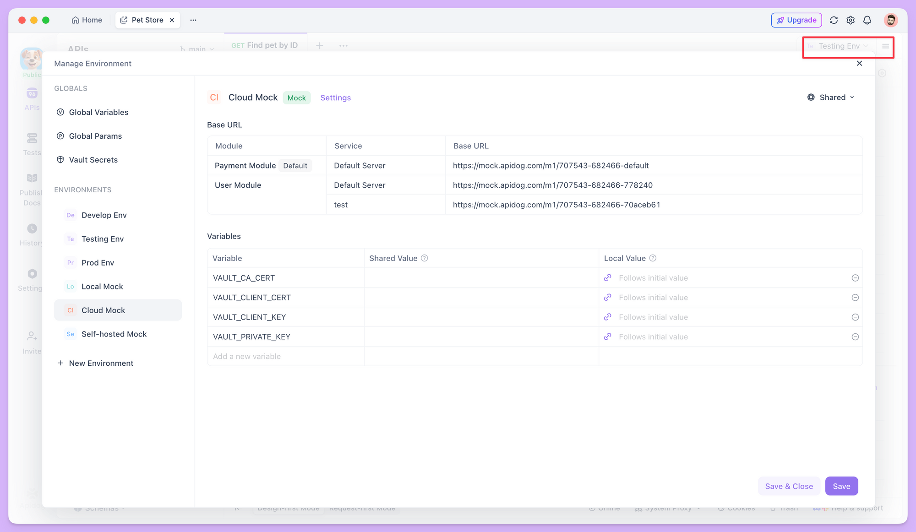
Task: Click the link icon for VAULT_CLIENT_CERT local value
Action: (608, 298)
